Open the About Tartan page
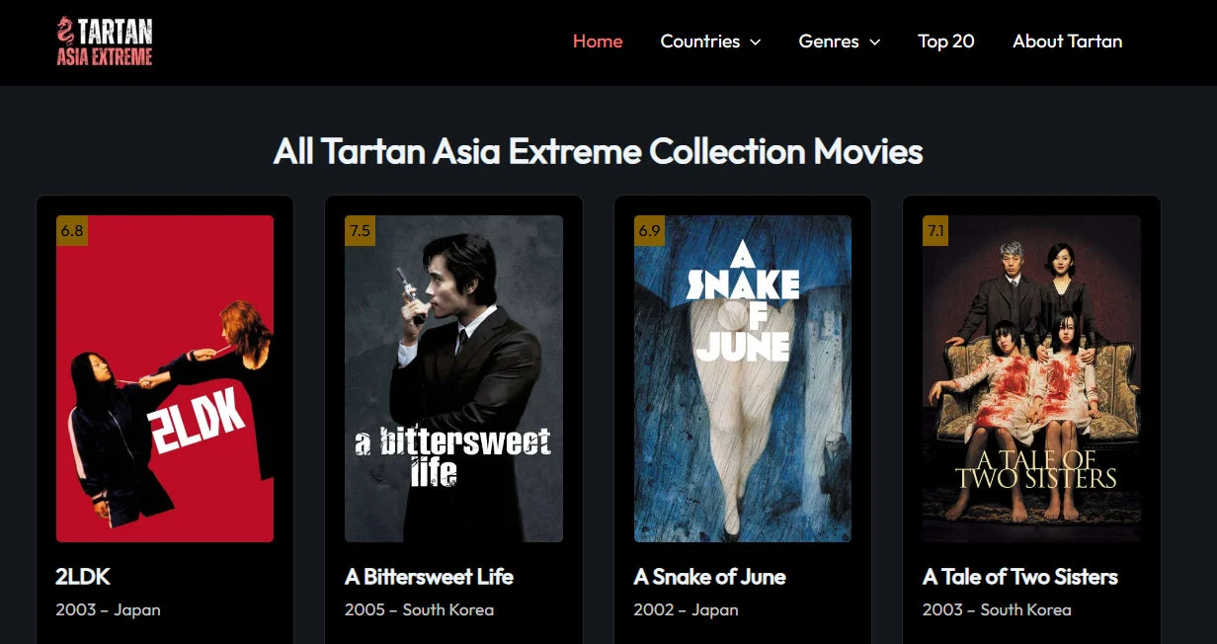 coord(1067,41)
